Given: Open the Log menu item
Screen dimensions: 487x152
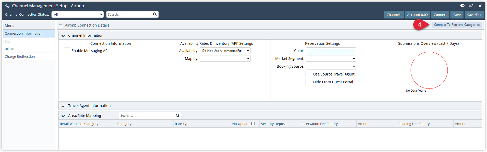Looking at the screenshot, I should (x=29, y=41).
